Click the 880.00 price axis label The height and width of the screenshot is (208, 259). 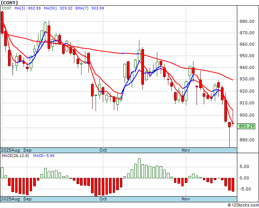[247, 140]
